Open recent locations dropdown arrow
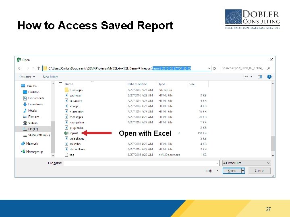This screenshot has width=290, height=217. (x=33, y=68)
